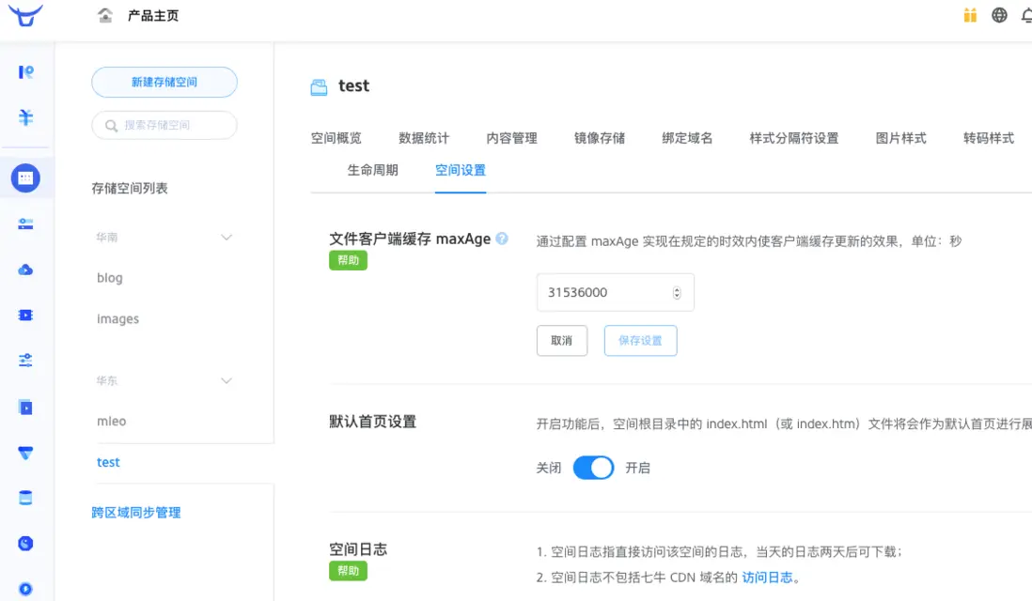Switch to the 图片样式 tab
Image resolution: width=1032 pixels, height=601 pixels.
(900, 138)
